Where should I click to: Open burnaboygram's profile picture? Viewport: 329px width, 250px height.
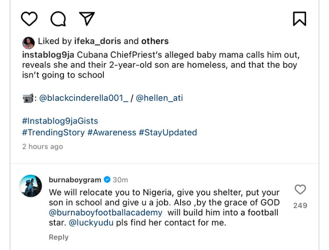pyautogui.click(x=31, y=186)
